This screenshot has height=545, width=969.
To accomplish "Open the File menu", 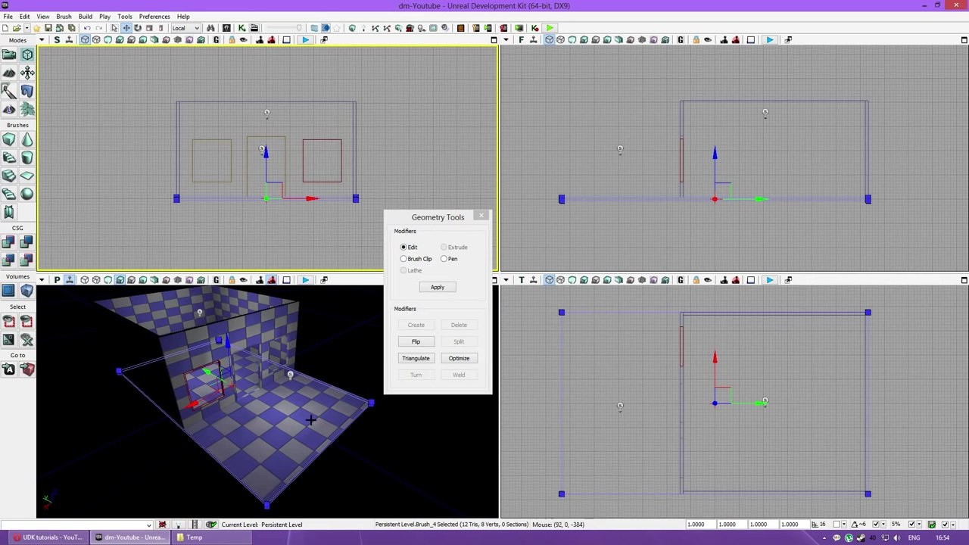I will [8, 17].
